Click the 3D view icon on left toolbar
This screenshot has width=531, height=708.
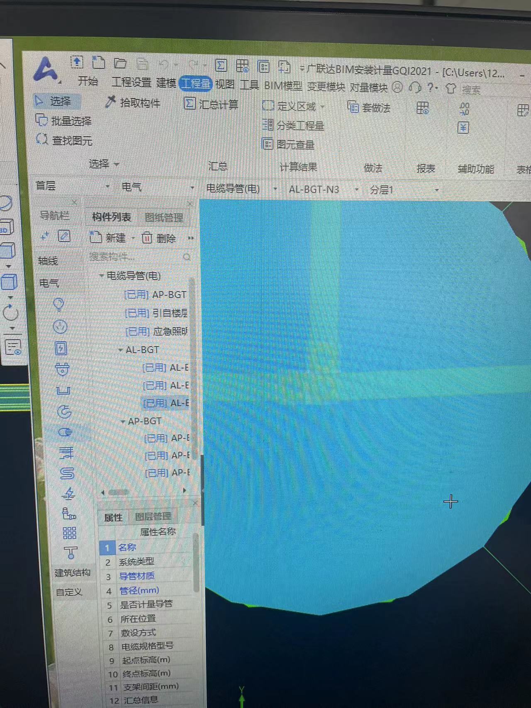pyautogui.click(x=7, y=228)
